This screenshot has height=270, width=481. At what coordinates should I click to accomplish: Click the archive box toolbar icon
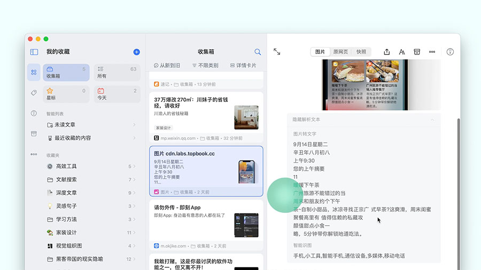417,52
